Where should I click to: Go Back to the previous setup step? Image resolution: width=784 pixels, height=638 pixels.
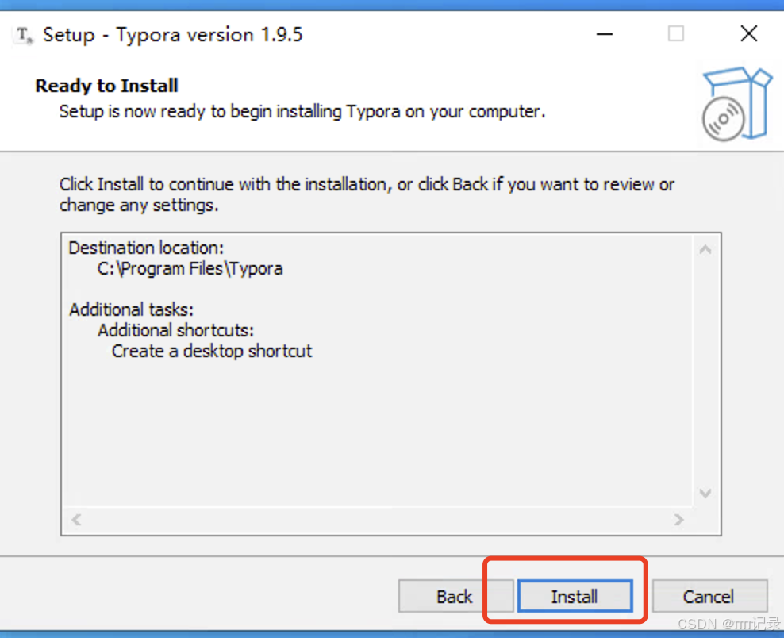[455, 596]
